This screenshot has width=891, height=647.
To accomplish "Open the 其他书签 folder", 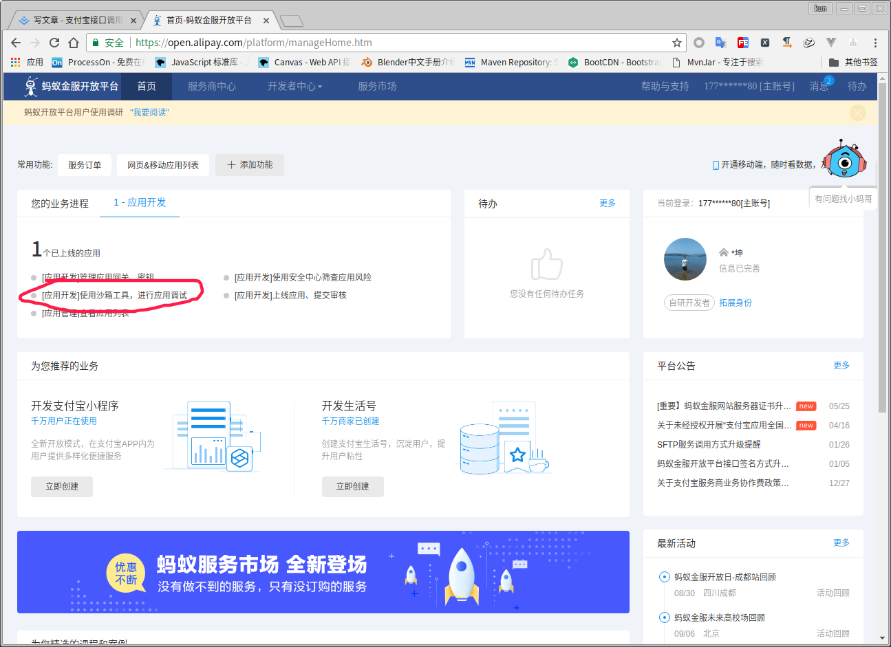I will click(853, 62).
